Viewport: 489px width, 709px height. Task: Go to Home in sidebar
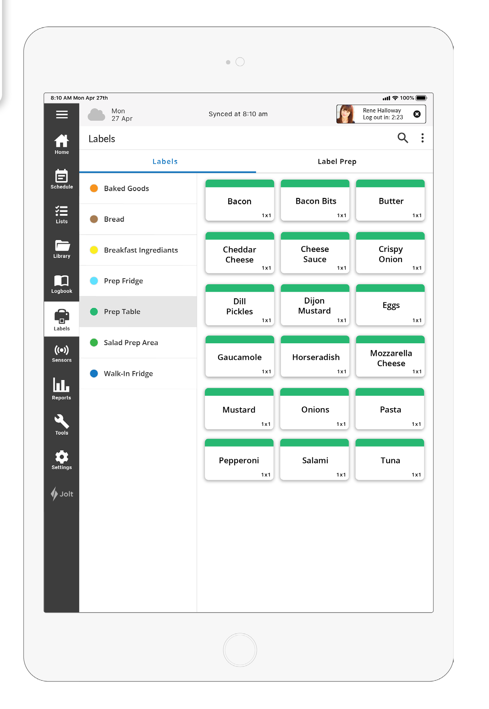coord(62,144)
